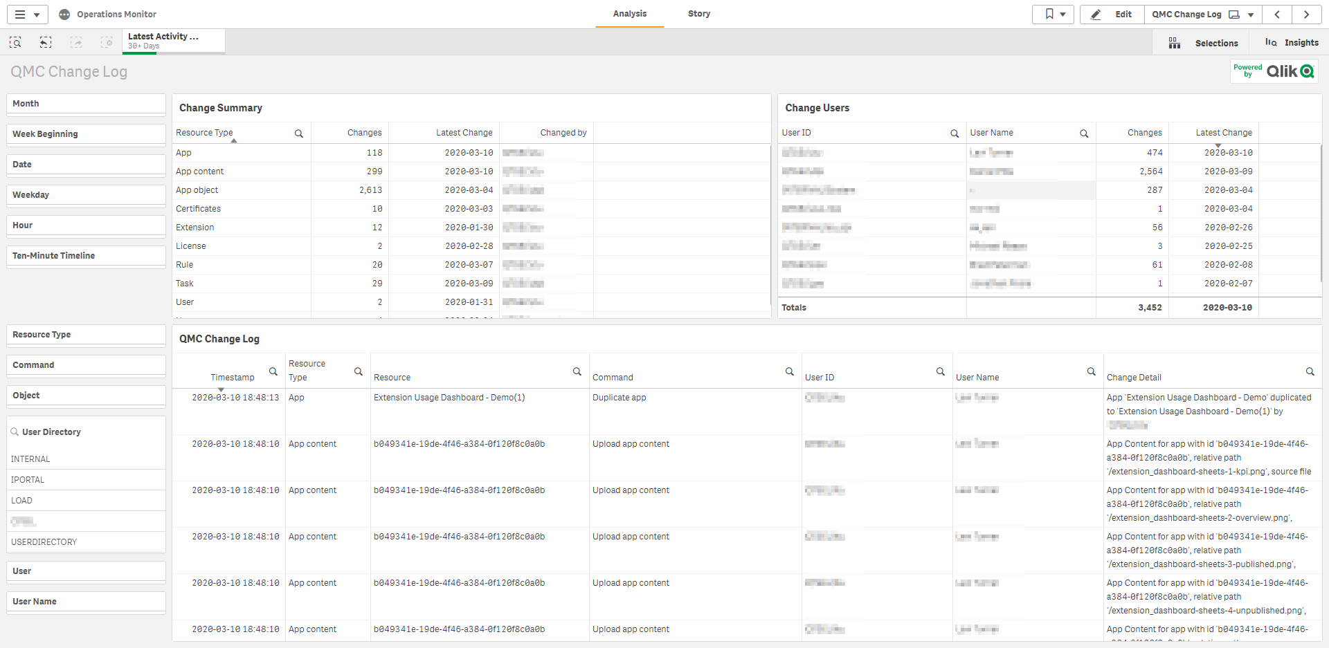1329x648 pixels.
Task: Select USERDIRECTORY value in filter list
Action: [44, 542]
